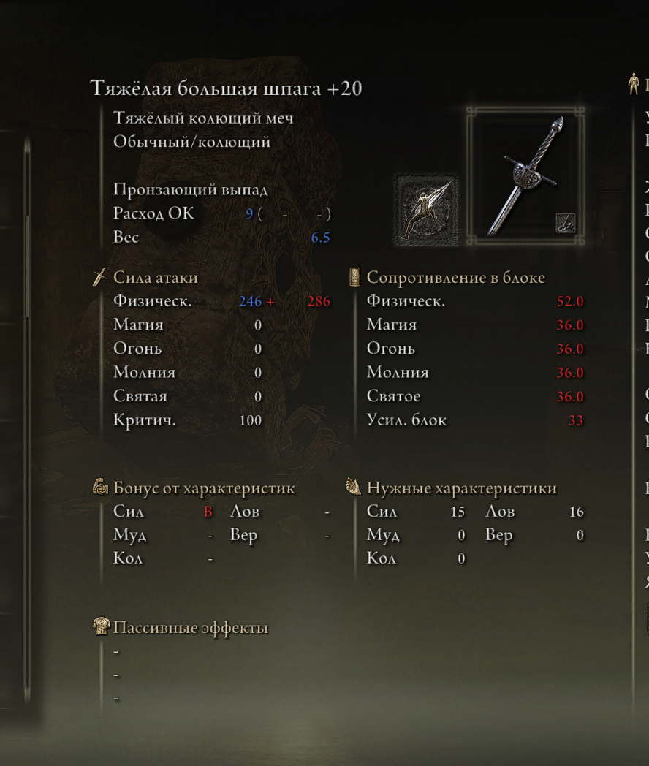Click the Пронзающий выпад skill name
Screen dimensions: 649x766
(191, 189)
